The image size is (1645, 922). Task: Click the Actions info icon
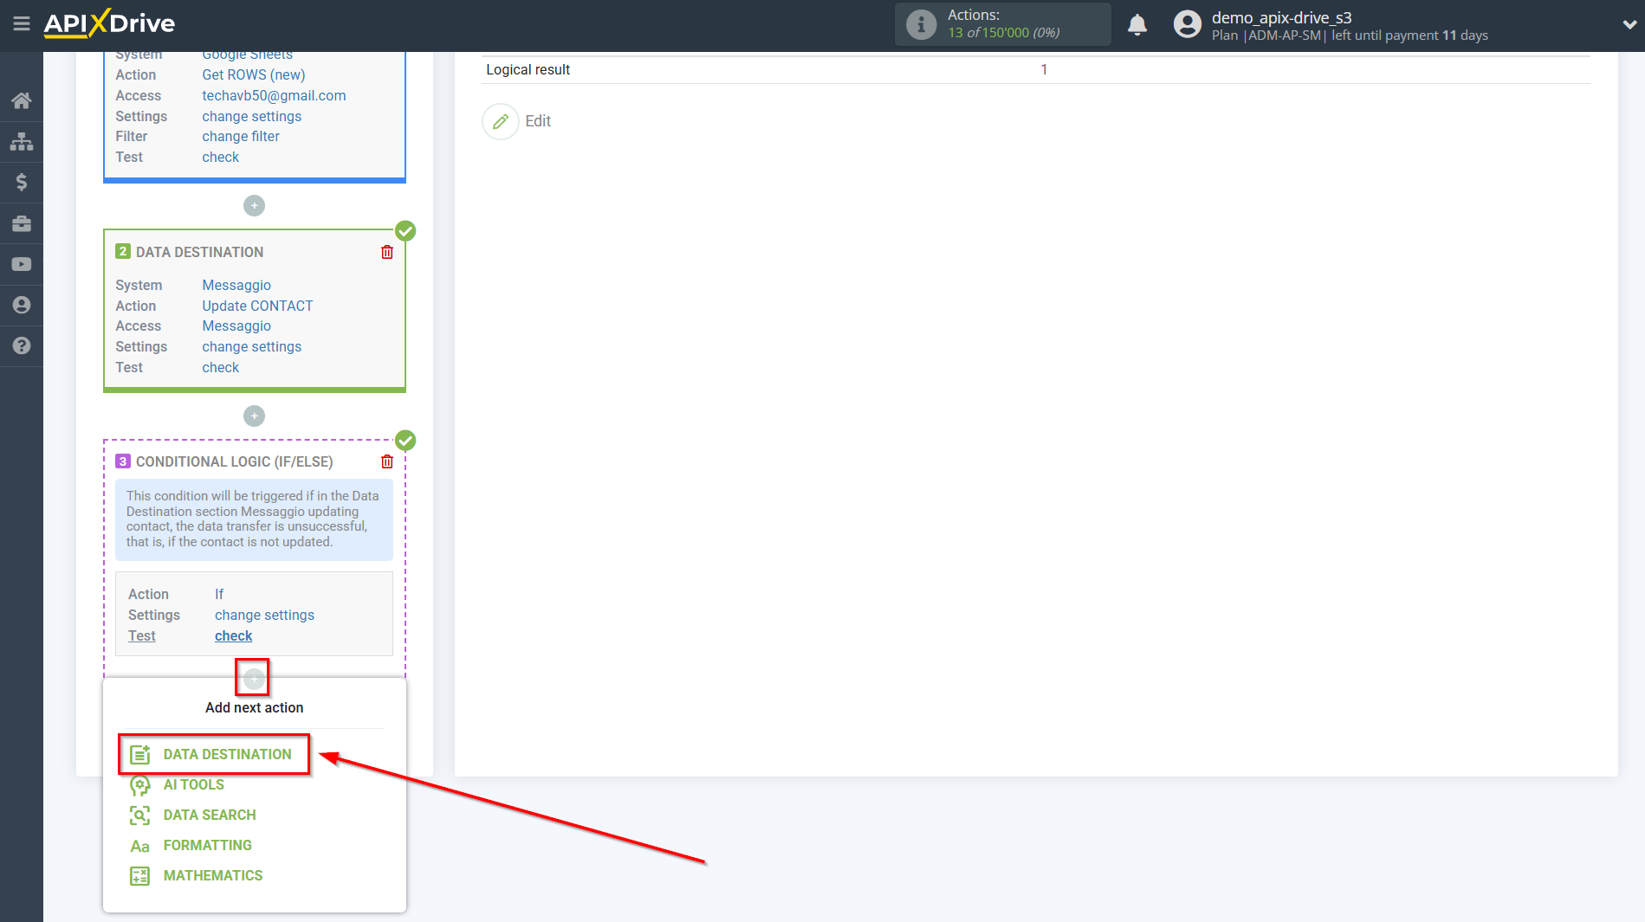[921, 25]
